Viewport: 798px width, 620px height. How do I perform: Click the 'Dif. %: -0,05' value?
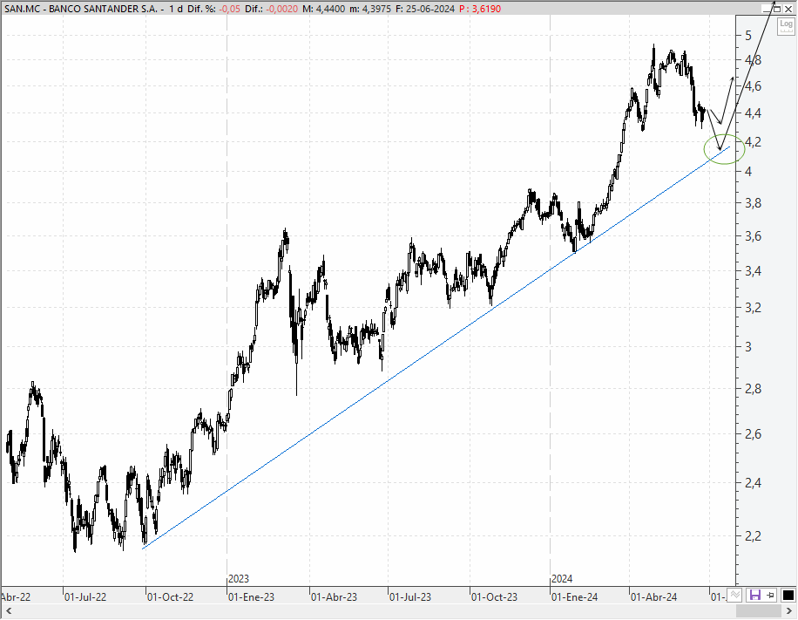point(213,9)
